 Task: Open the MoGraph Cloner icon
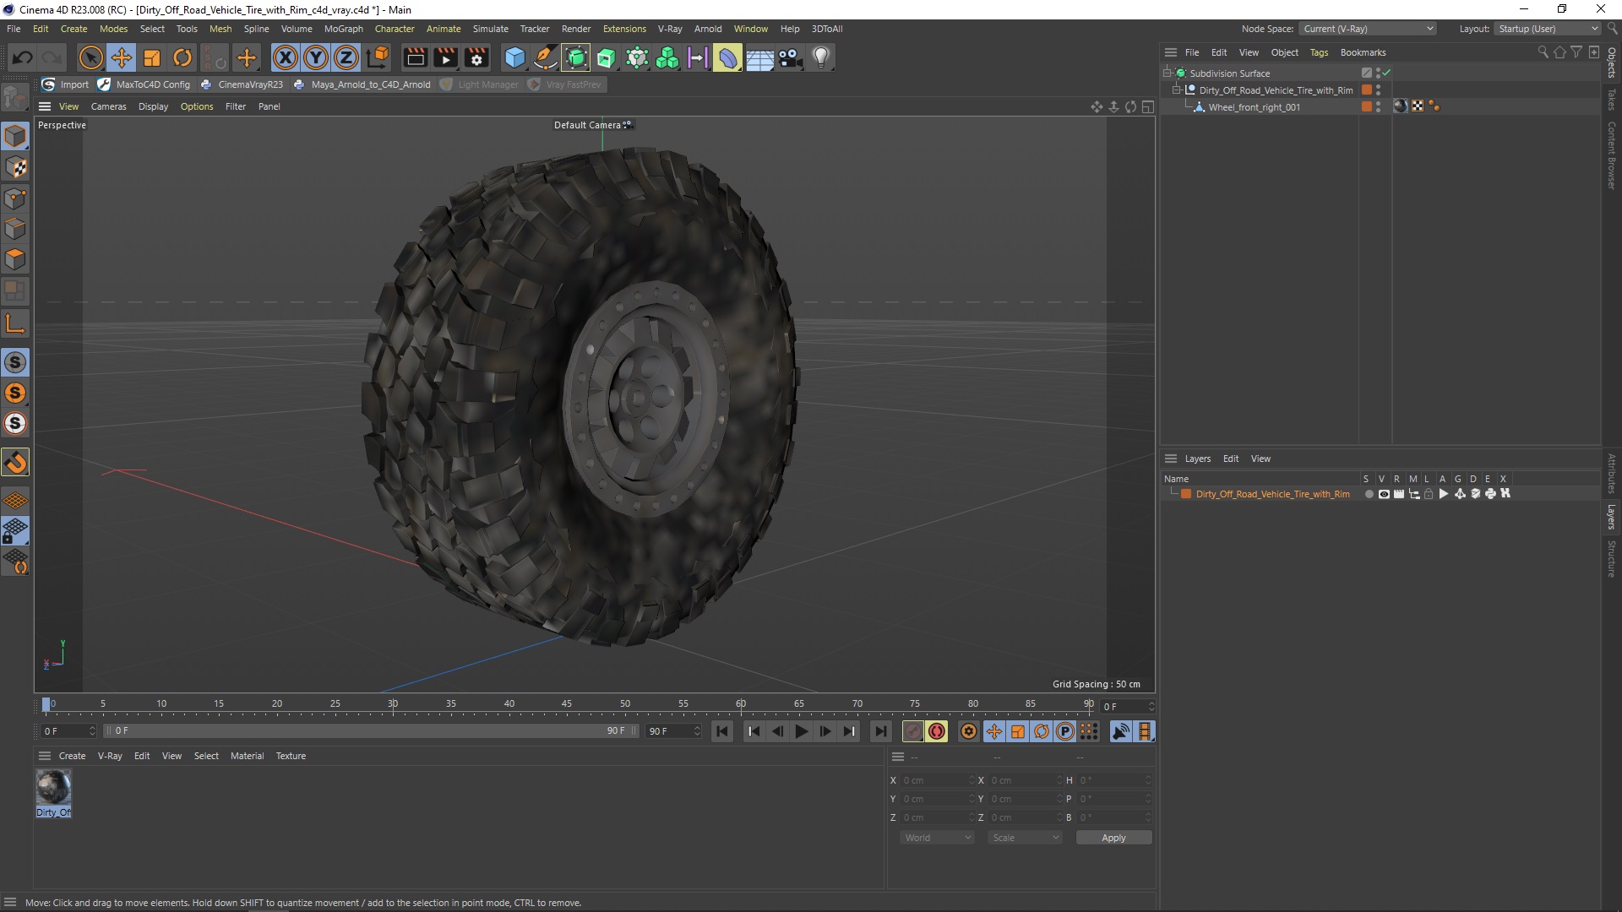coord(667,57)
